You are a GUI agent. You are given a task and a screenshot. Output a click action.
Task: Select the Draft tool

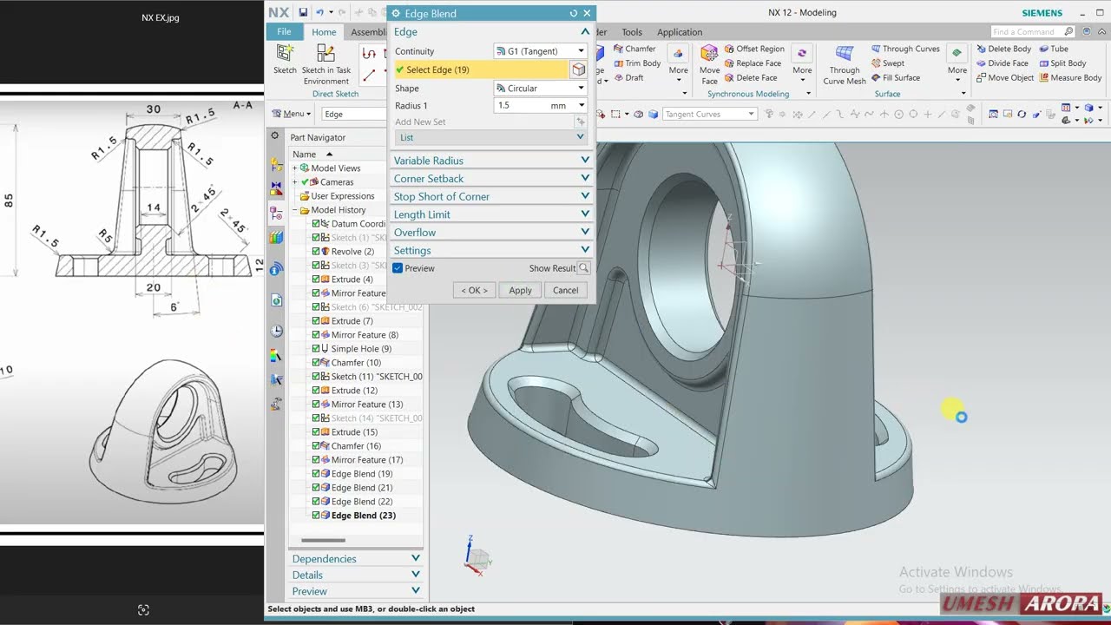[x=628, y=77]
